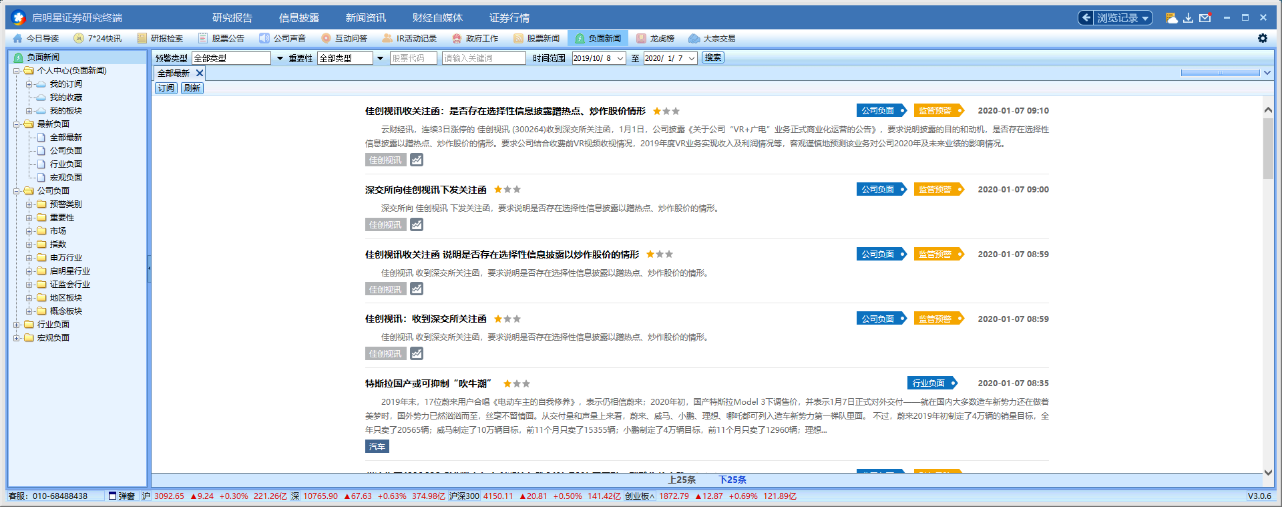The image size is (1282, 507).
Task: Collapse 个人中心(负面新闻) tree node
Action: (x=17, y=71)
